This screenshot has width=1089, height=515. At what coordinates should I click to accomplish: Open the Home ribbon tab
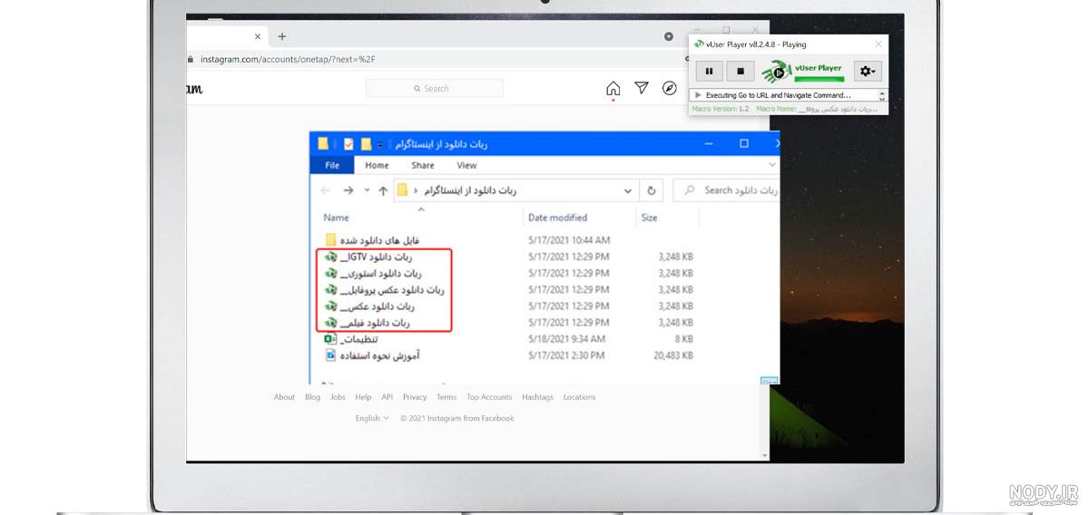tap(377, 165)
